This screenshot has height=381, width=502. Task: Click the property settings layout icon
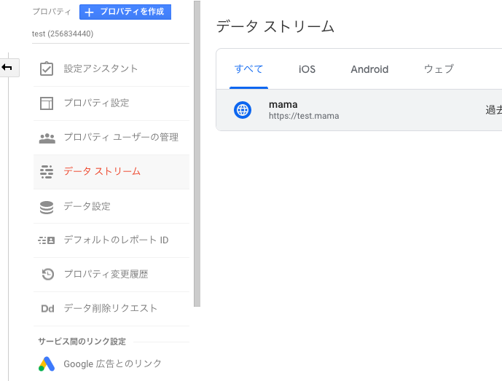pyautogui.click(x=47, y=103)
